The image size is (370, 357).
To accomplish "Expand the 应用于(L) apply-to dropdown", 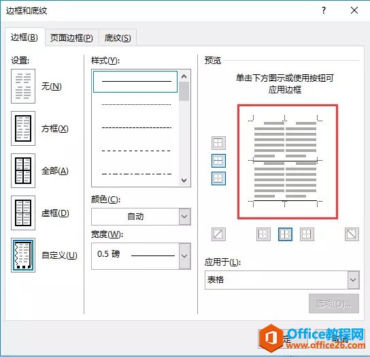I will (353, 280).
